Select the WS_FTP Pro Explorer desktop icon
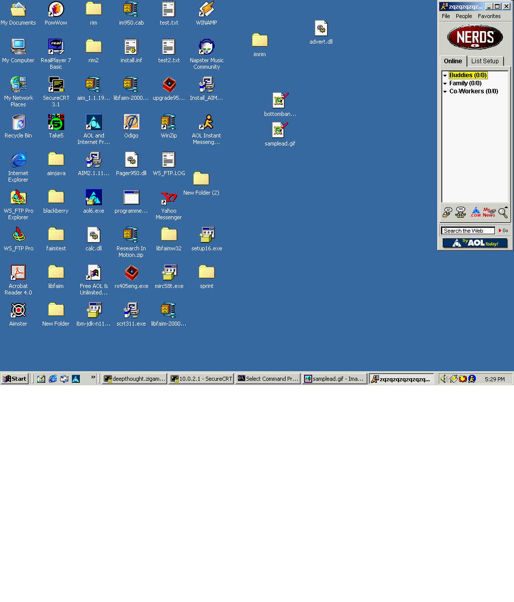 point(18,205)
